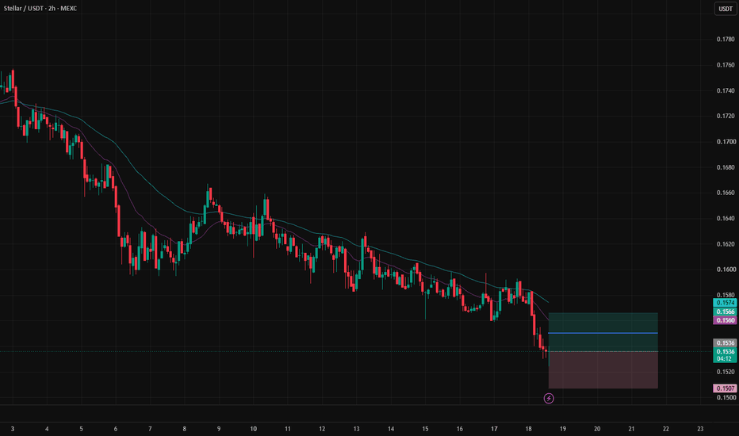Click the "Stellar / USDT · 2h · MEXC" chart title
This screenshot has width=739, height=436.
pyautogui.click(x=40, y=9)
